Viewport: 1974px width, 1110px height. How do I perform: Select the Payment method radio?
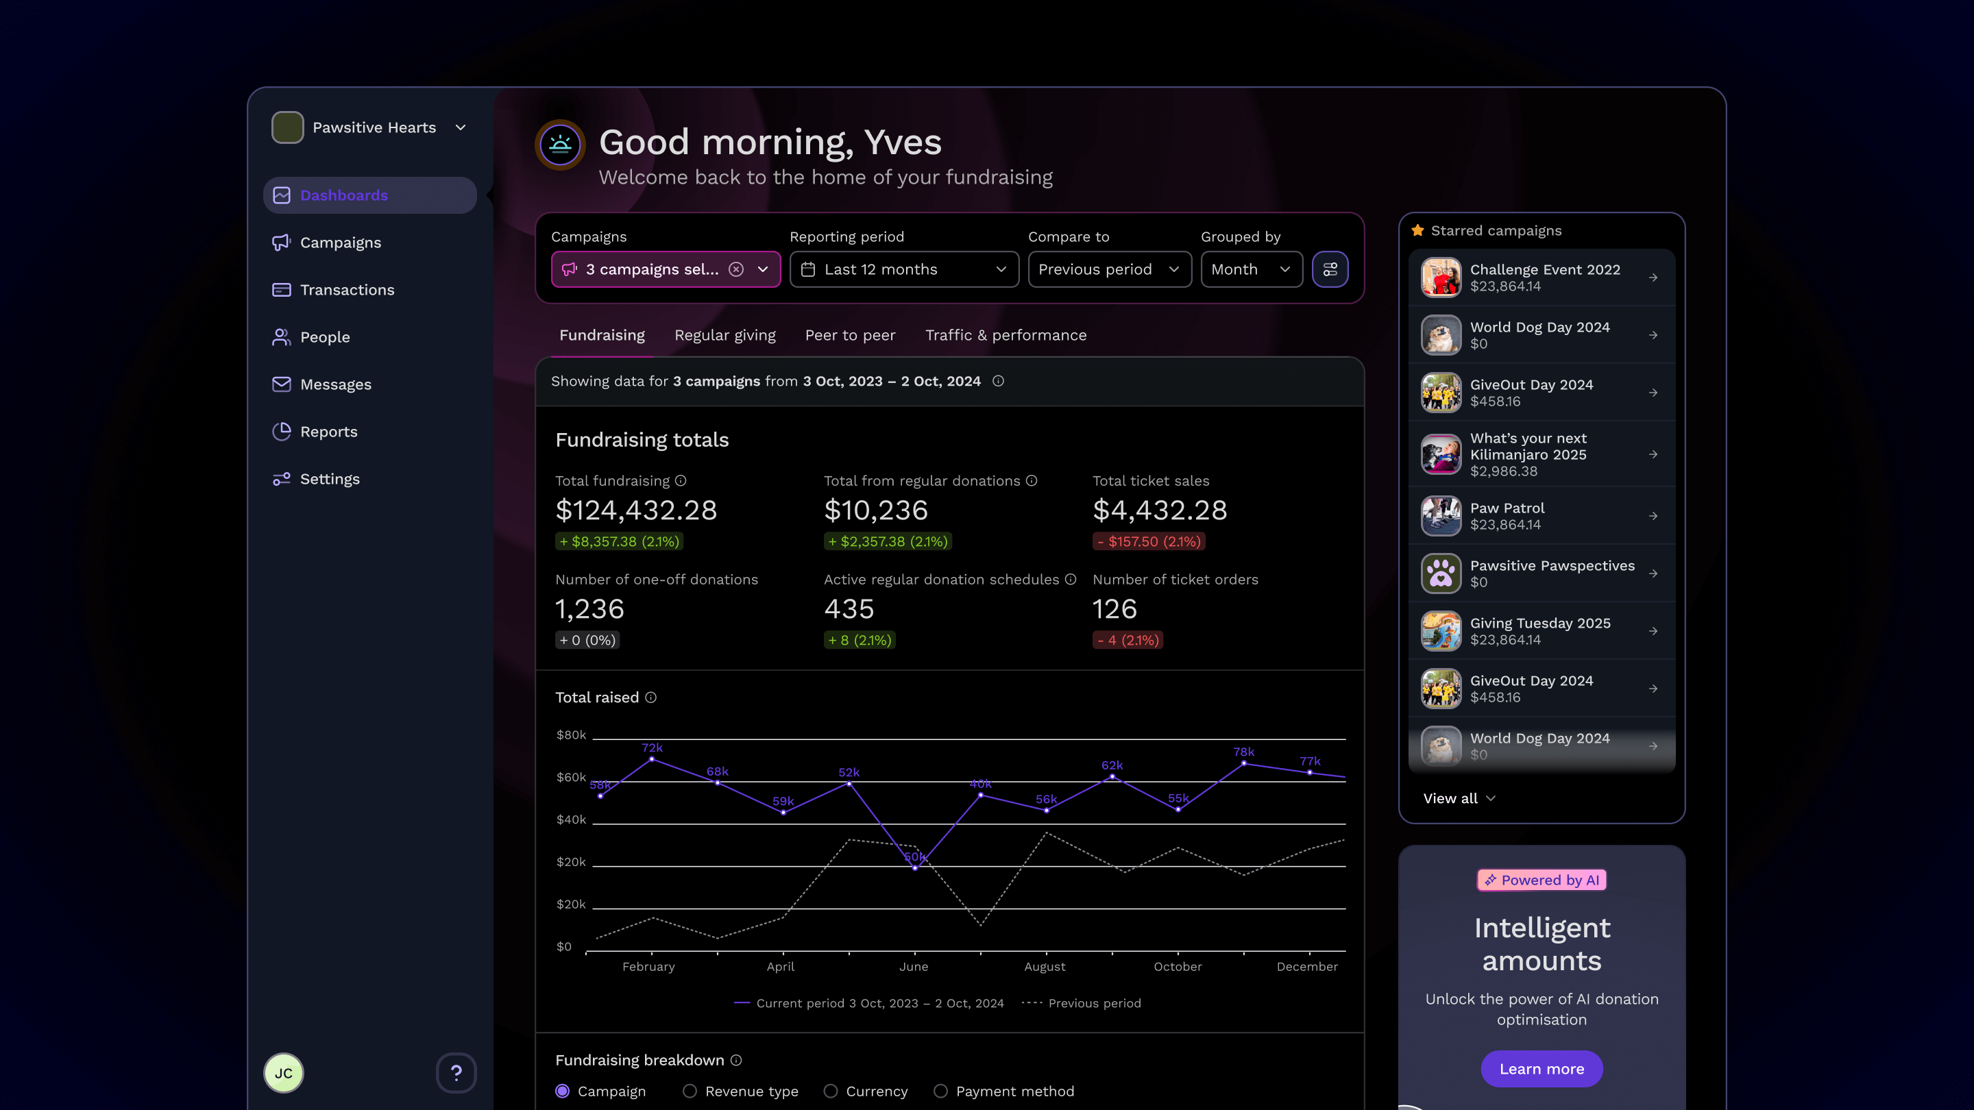pyautogui.click(x=940, y=1091)
